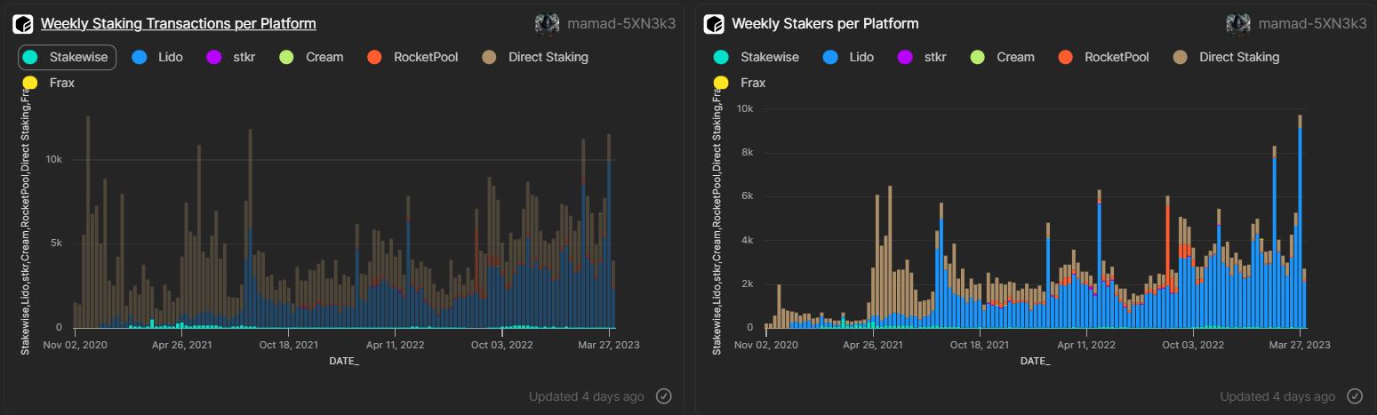
Task: Click the yellow Frax swatch in the Stakers legend
Action: (x=721, y=83)
